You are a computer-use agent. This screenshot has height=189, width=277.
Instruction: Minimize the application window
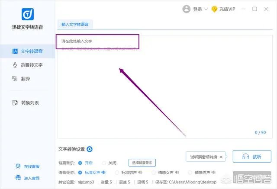click(243, 9)
